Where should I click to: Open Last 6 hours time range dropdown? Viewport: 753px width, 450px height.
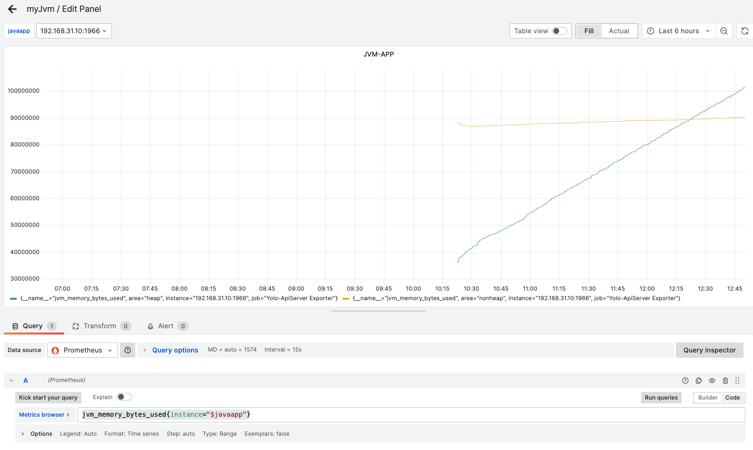tap(679, 31)
